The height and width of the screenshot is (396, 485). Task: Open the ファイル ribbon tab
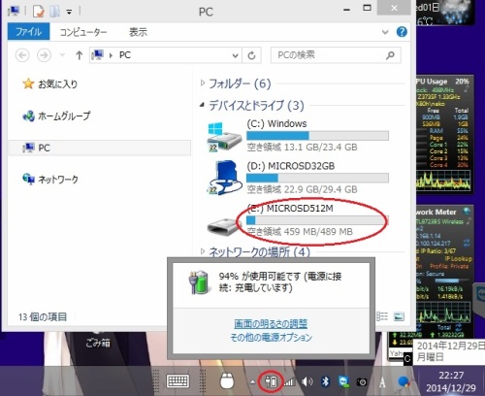[28, 32]
